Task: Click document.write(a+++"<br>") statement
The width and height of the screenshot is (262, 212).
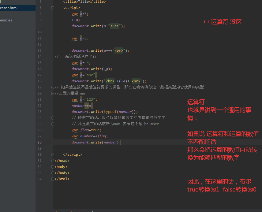Action: pyautogui.click(x=100, y=50)
